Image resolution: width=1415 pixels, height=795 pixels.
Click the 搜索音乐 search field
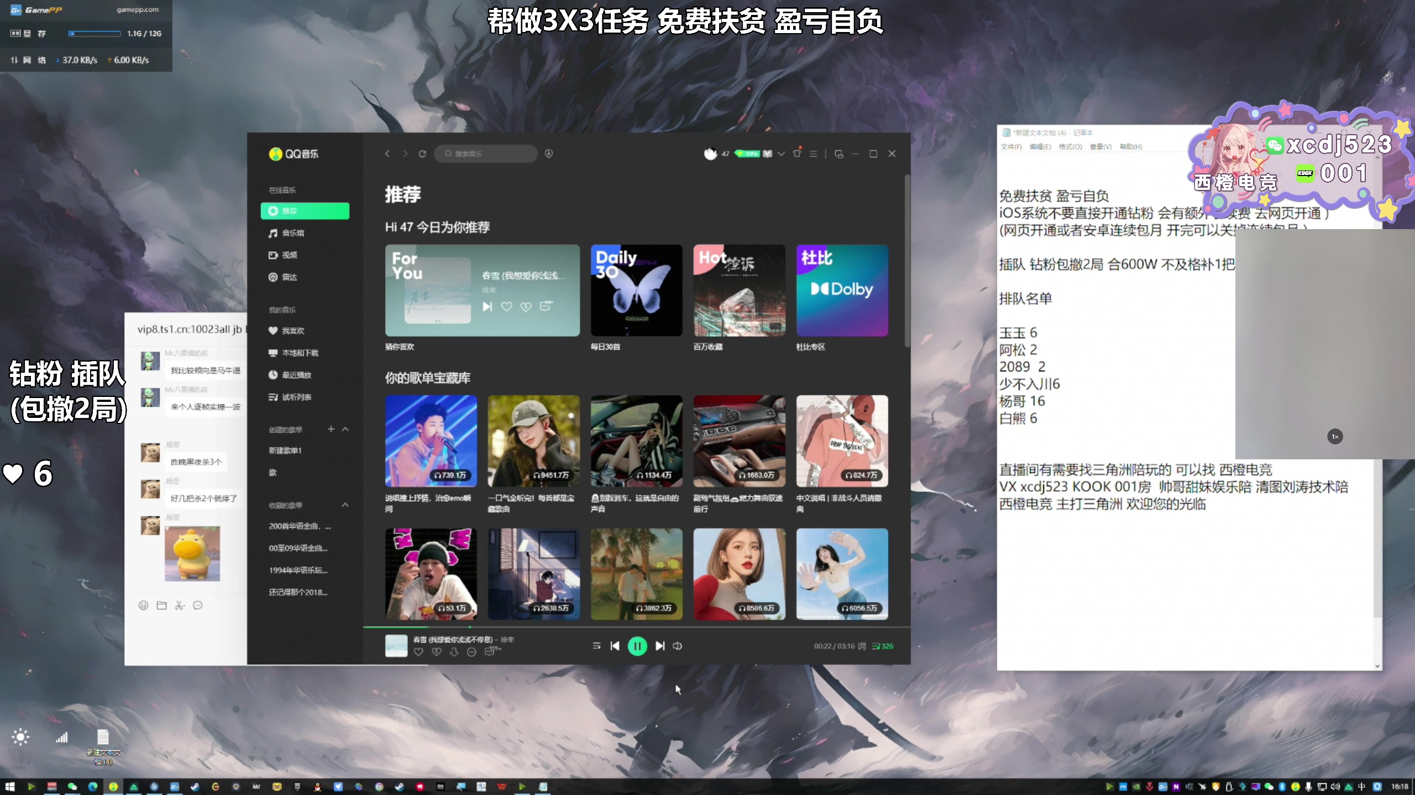pos(486,153)
